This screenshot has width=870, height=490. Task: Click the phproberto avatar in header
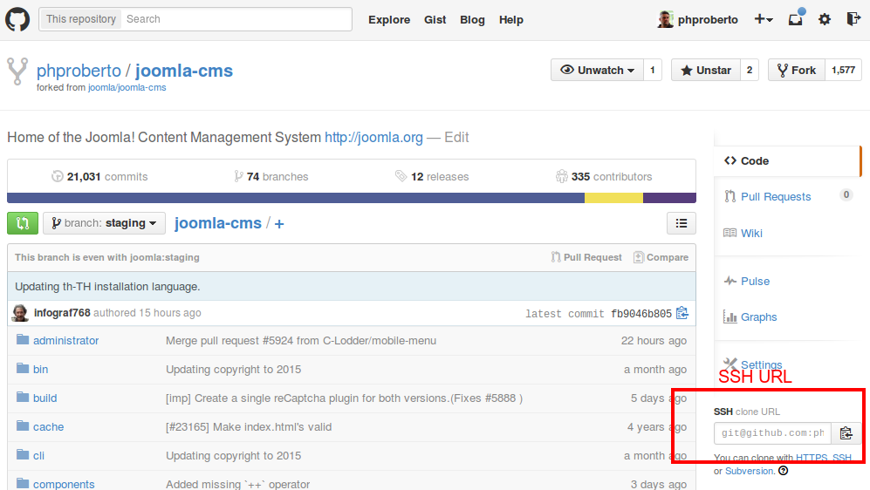tap(665, 19)
